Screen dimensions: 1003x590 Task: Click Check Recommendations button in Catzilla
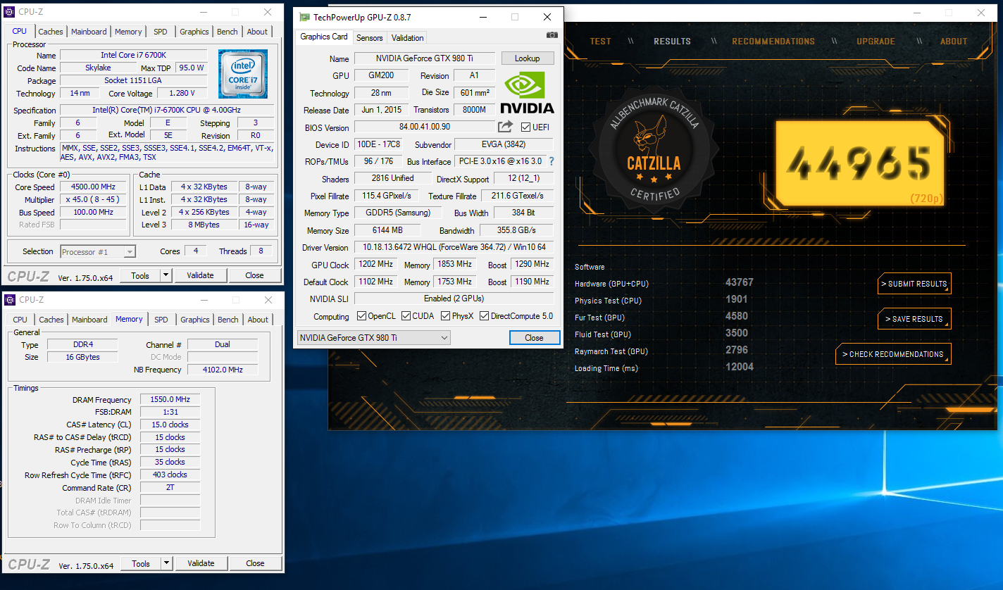(x=893, y=354)
